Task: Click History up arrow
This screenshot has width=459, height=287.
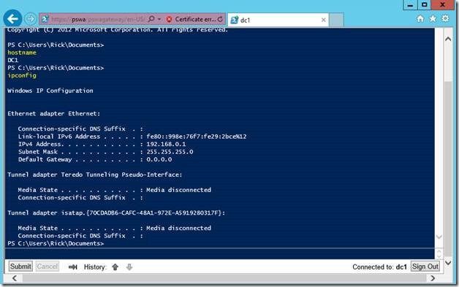Action: tap(115, 267)
